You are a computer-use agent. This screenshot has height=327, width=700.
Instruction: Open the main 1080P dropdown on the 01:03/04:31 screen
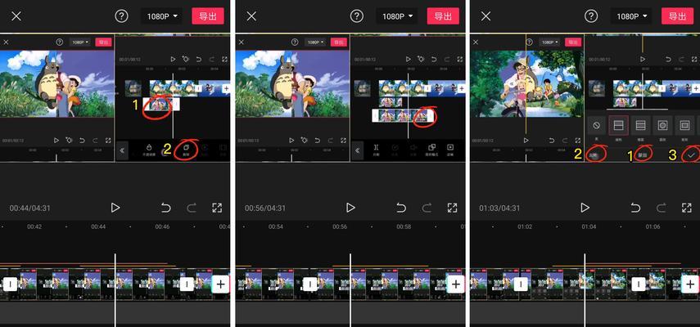click(632, 16)
